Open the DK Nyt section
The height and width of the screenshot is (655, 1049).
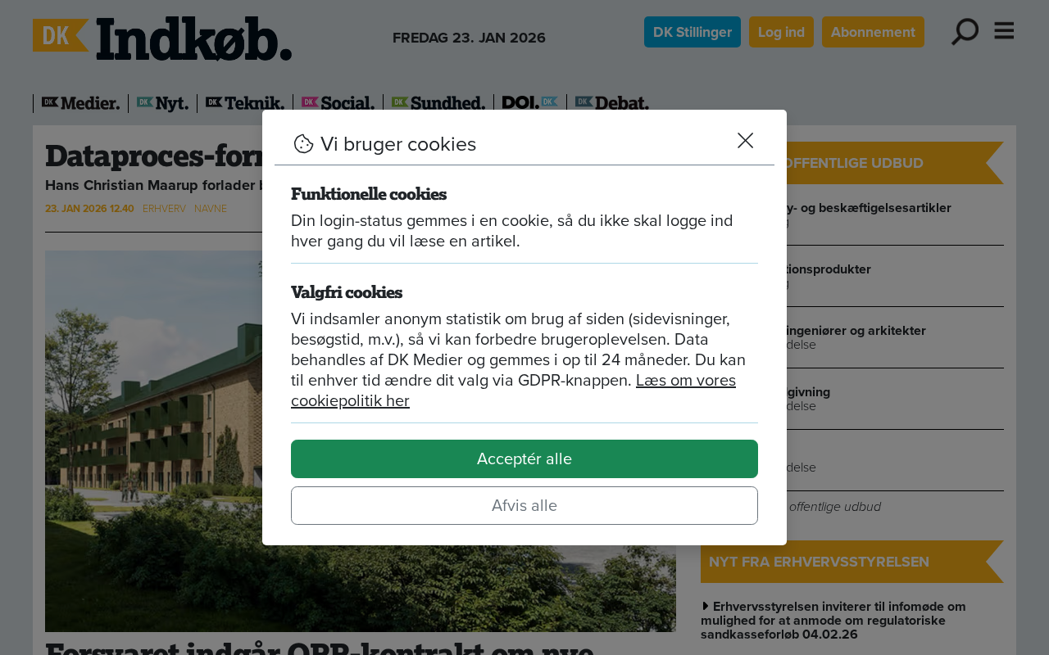(162, 103)
